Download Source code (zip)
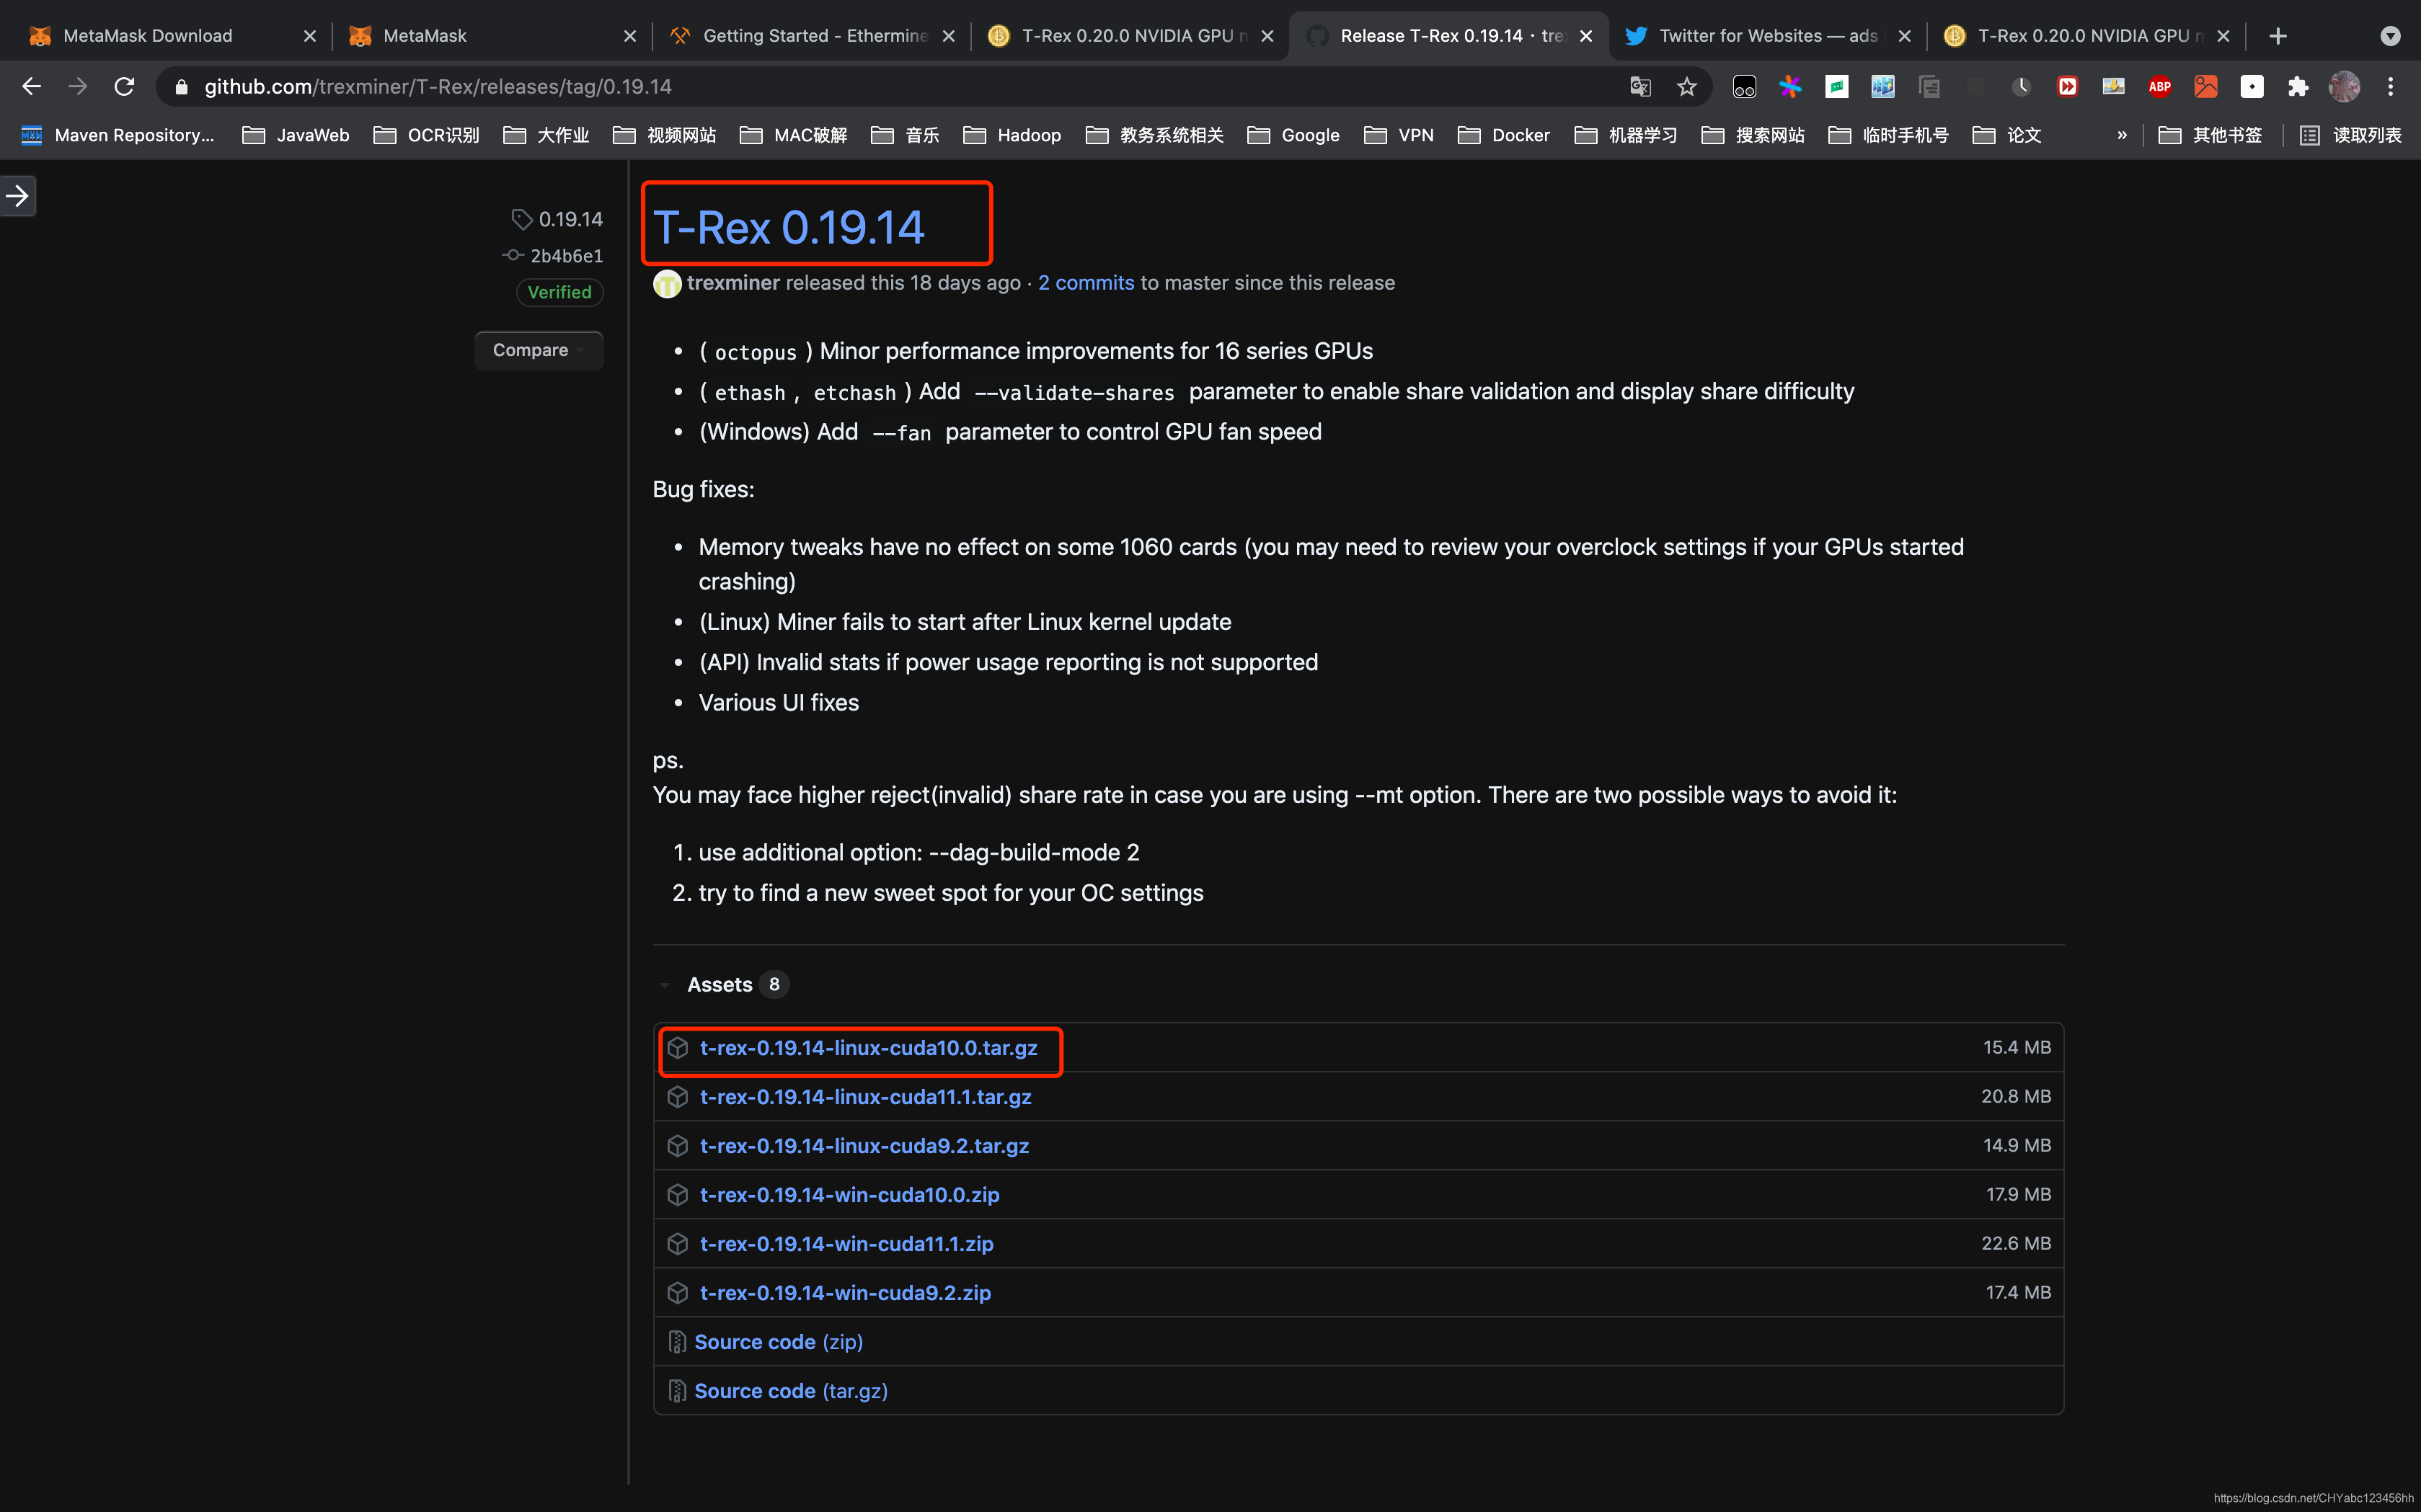Viewport: 2421px width, 1512px height. point(779,1342)
